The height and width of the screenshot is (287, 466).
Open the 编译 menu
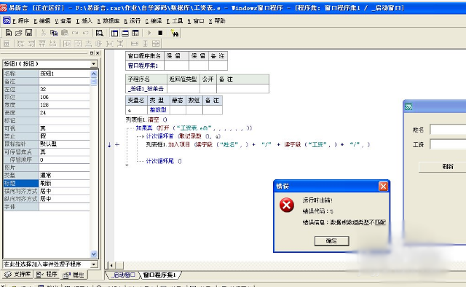(x=154, y=21)
